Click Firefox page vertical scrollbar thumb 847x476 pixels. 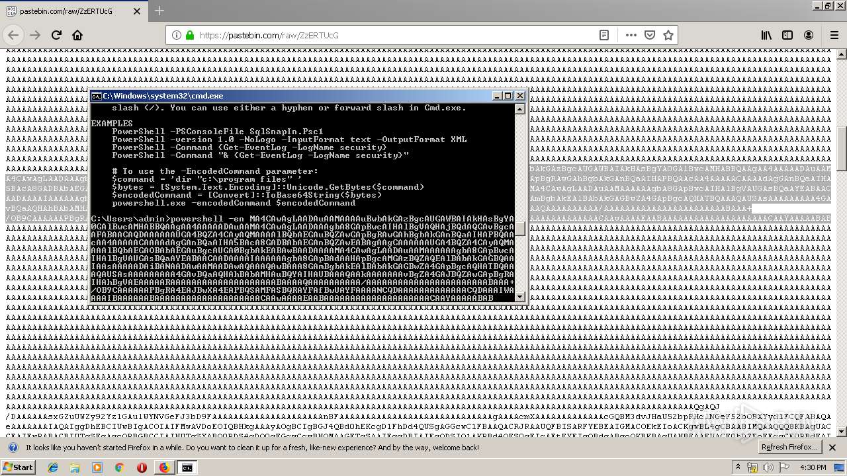[x=841, y=148]
